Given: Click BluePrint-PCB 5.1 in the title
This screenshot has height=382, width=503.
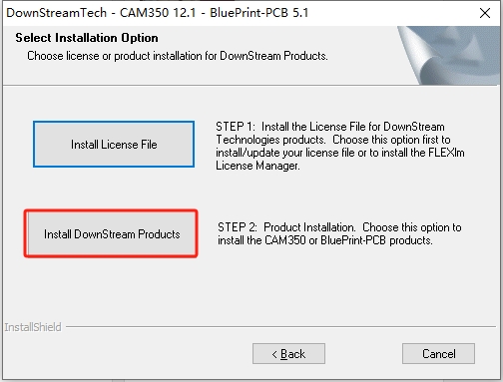Looking at the screenshot, I should [259, 13].
